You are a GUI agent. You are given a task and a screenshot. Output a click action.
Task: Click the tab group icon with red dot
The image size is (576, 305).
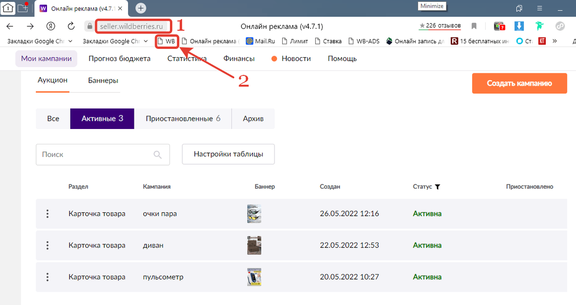coord(23,8)
